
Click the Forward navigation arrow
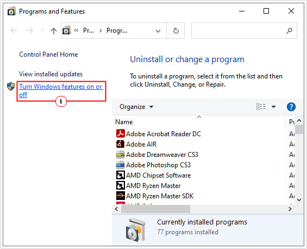coord(29,31)
